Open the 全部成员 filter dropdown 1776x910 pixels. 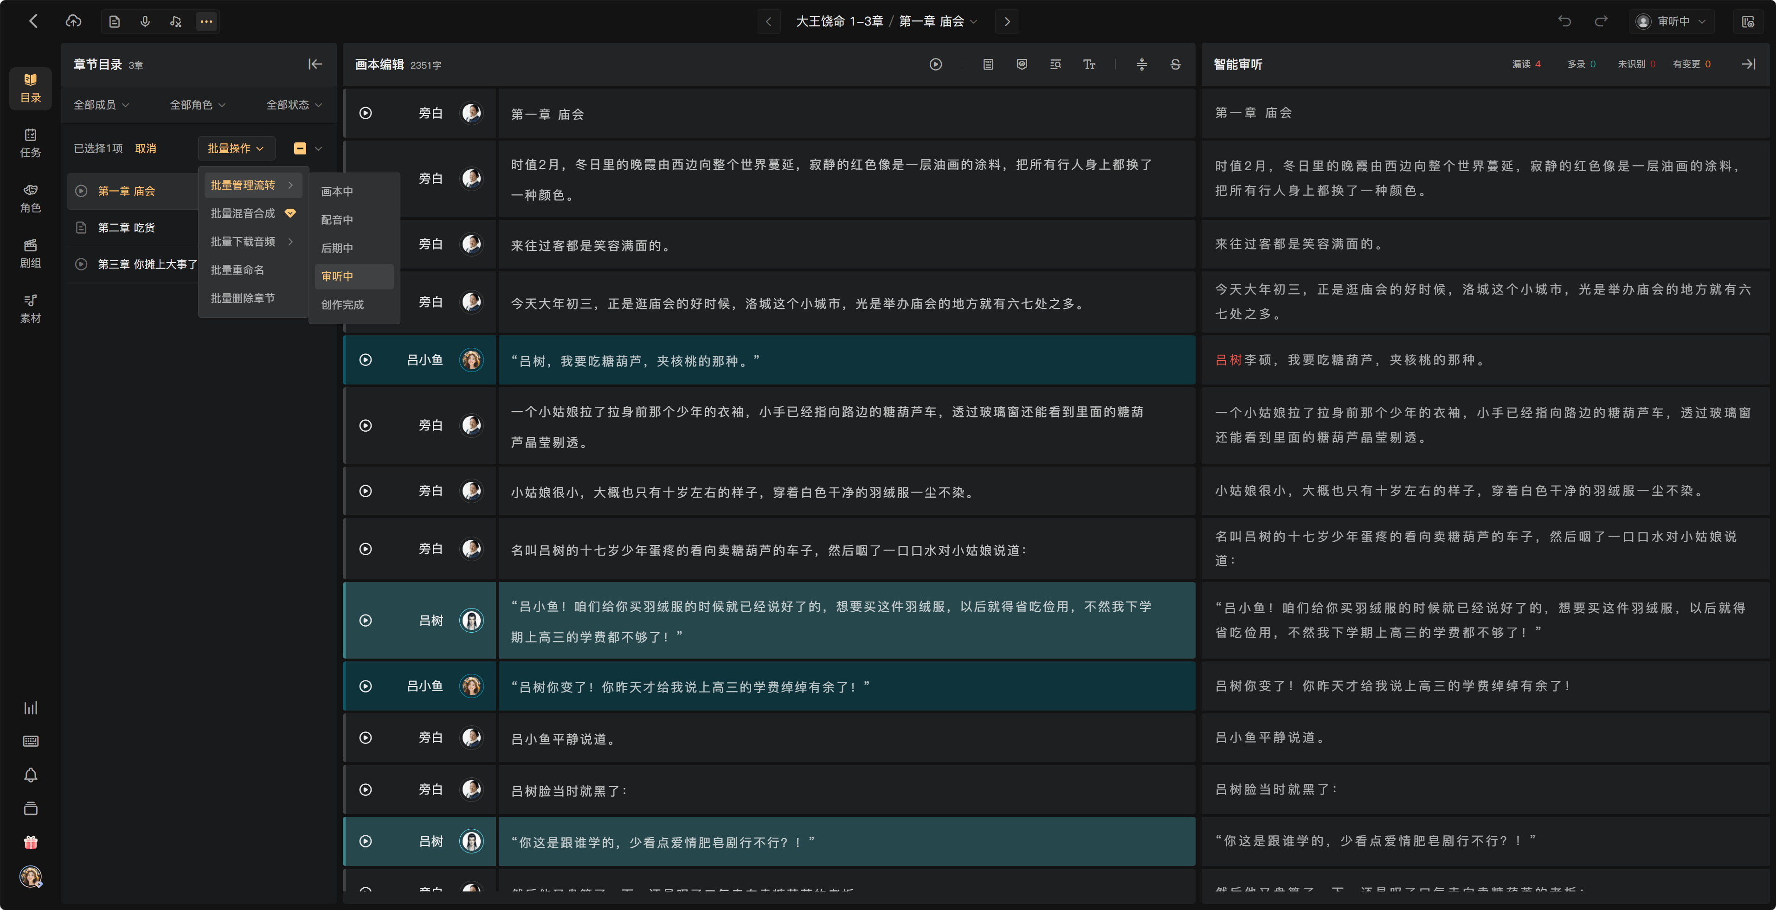tap(101, 105)
